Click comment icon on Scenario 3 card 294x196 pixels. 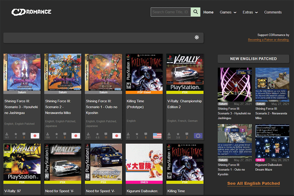[24, 134]
